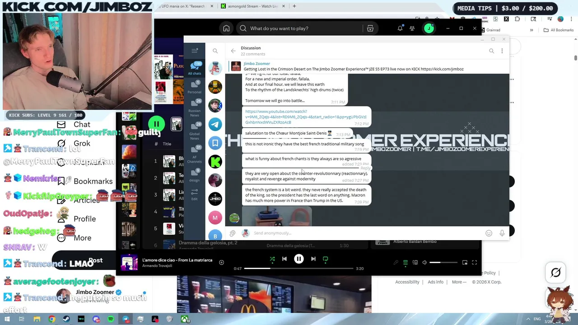Expand the More footer dropdown on X

click(459, 282)
